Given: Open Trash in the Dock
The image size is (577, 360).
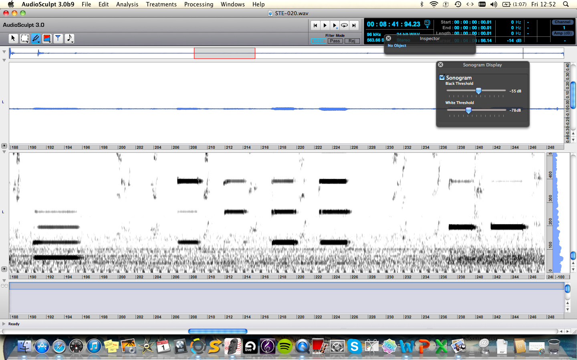Looking at the screenshot, I should click(x=554, y=346).
